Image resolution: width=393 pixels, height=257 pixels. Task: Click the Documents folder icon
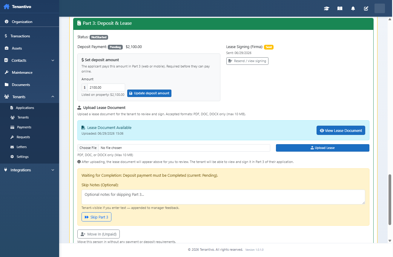(x=6, y=85)
